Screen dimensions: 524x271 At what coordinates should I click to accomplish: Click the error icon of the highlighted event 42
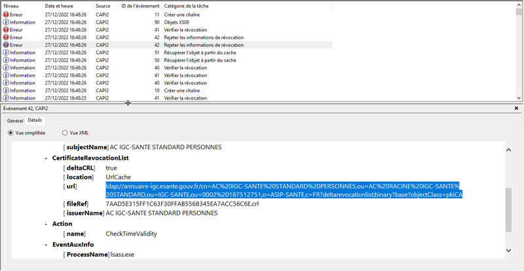(x=6, y=45)
